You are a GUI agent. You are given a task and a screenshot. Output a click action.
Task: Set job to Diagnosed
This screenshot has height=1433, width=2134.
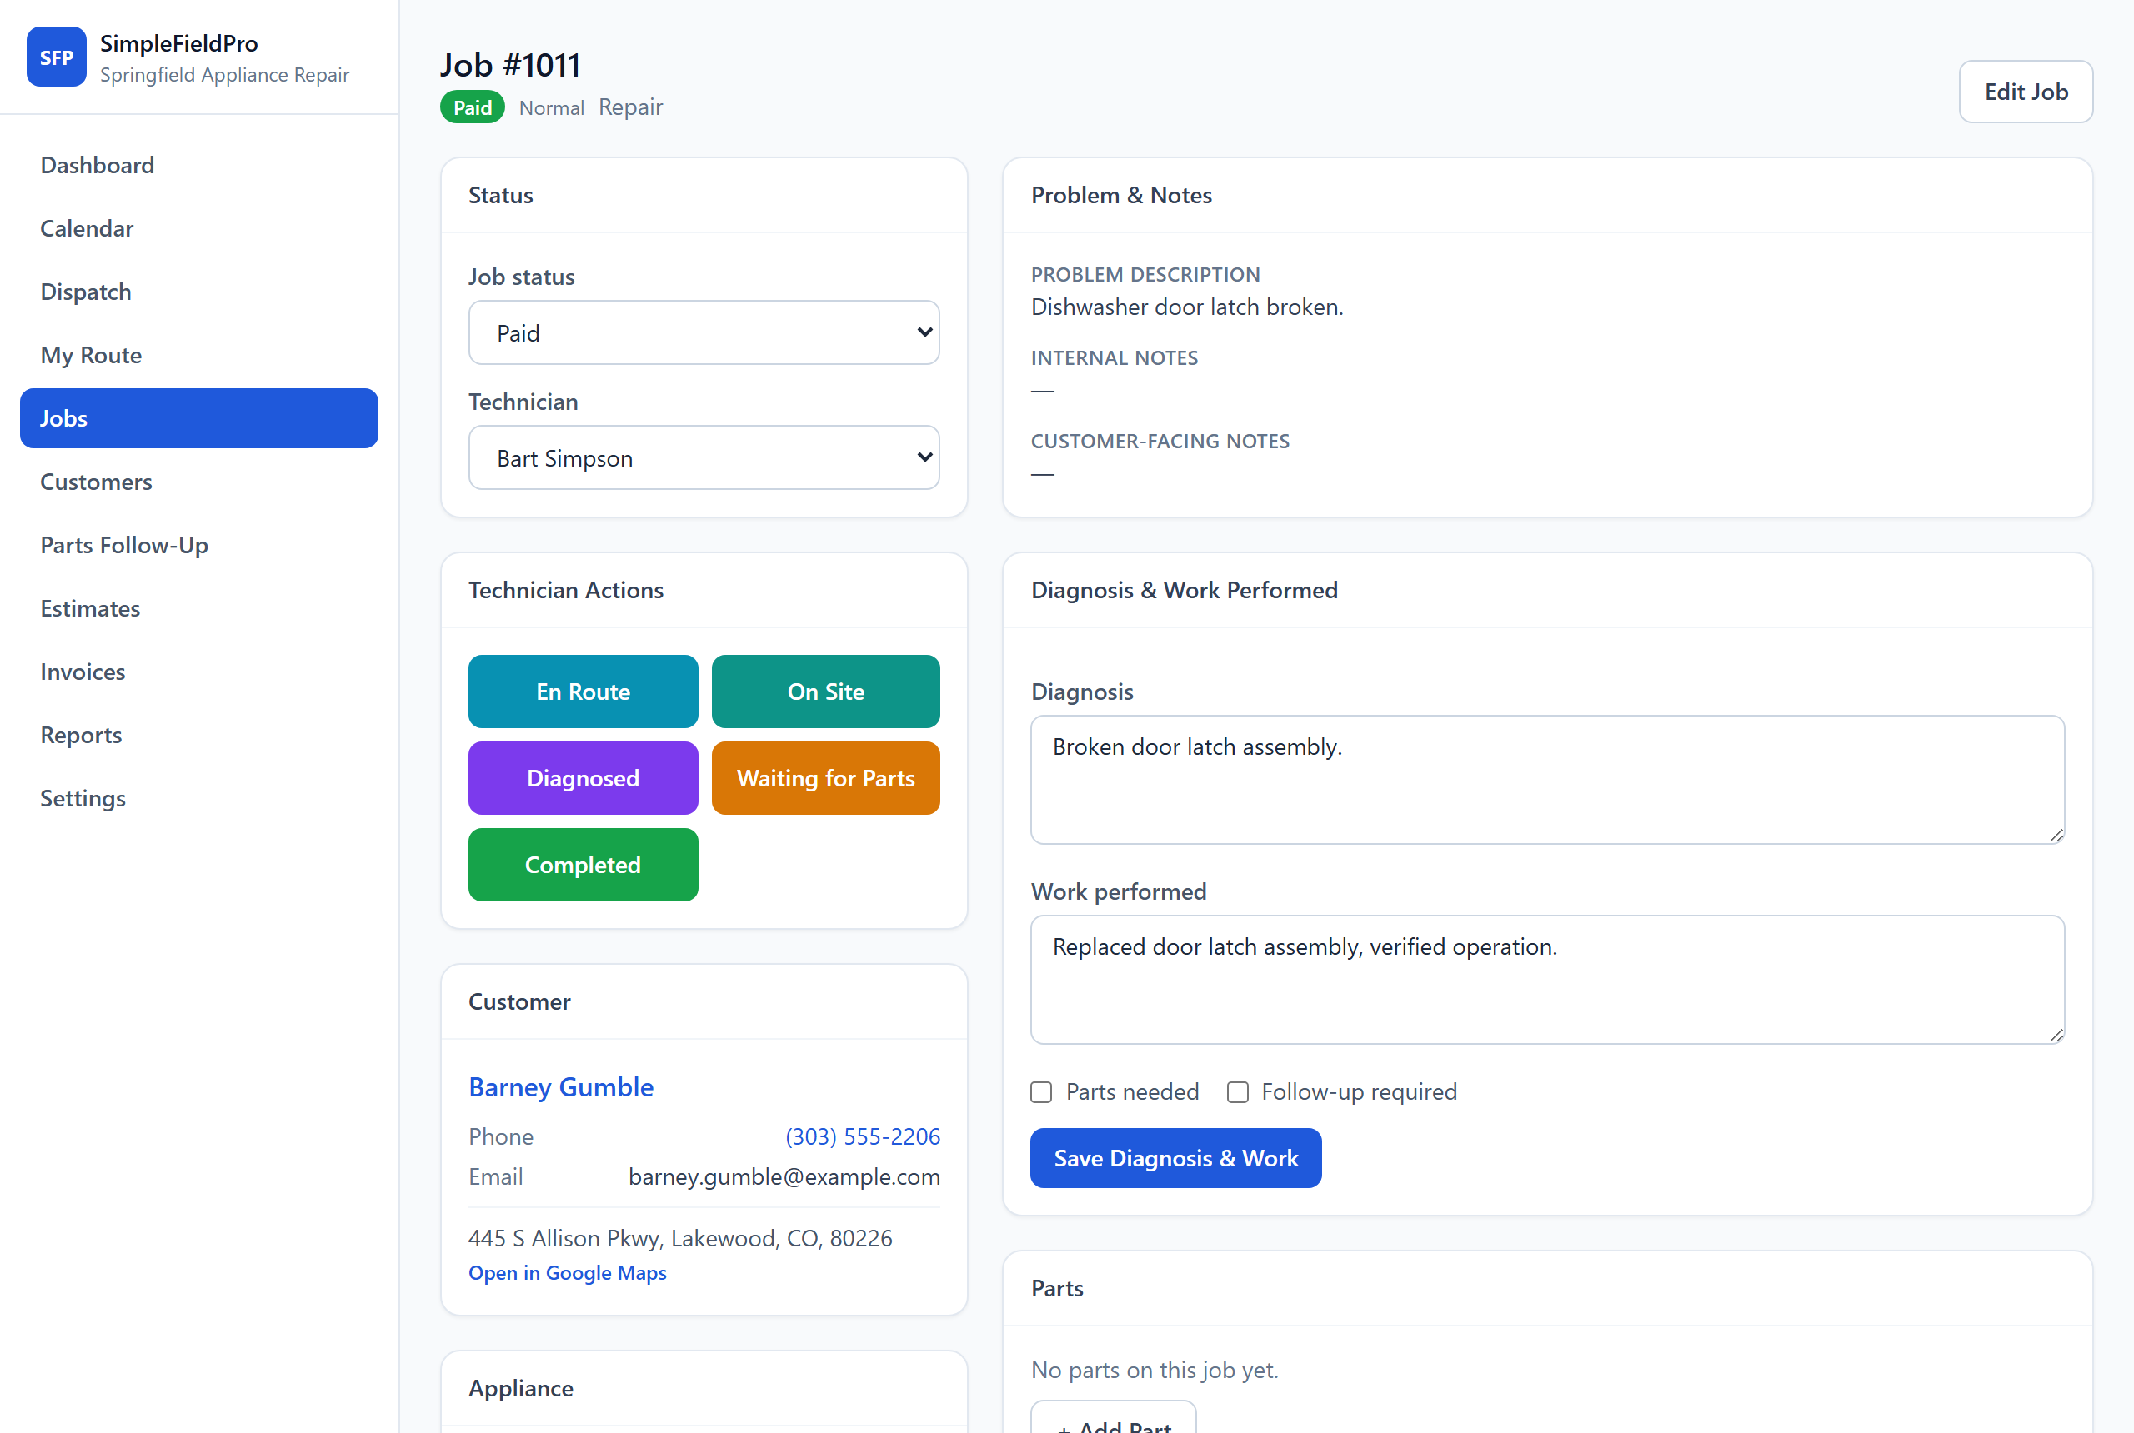coord(584,779)
